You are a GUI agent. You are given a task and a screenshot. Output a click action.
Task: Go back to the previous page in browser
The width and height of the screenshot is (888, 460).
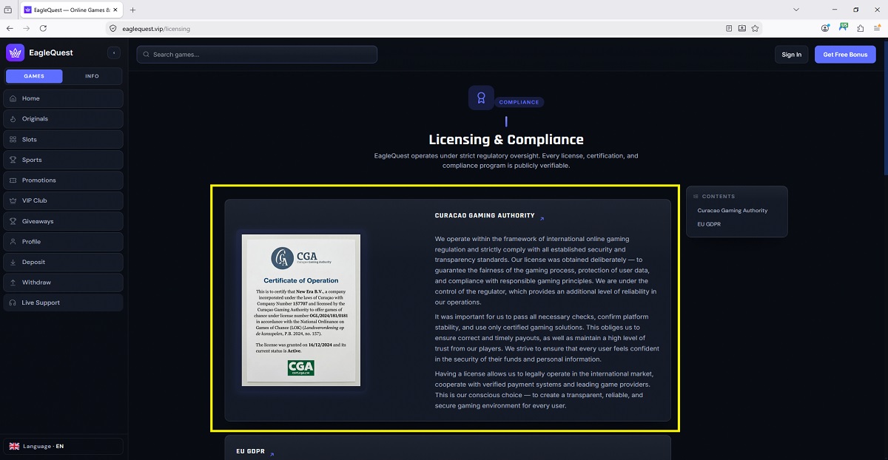pos(10,28)
